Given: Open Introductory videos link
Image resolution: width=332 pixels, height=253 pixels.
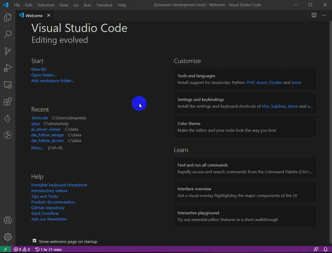Looking at the screenshot, I should 49,191.
